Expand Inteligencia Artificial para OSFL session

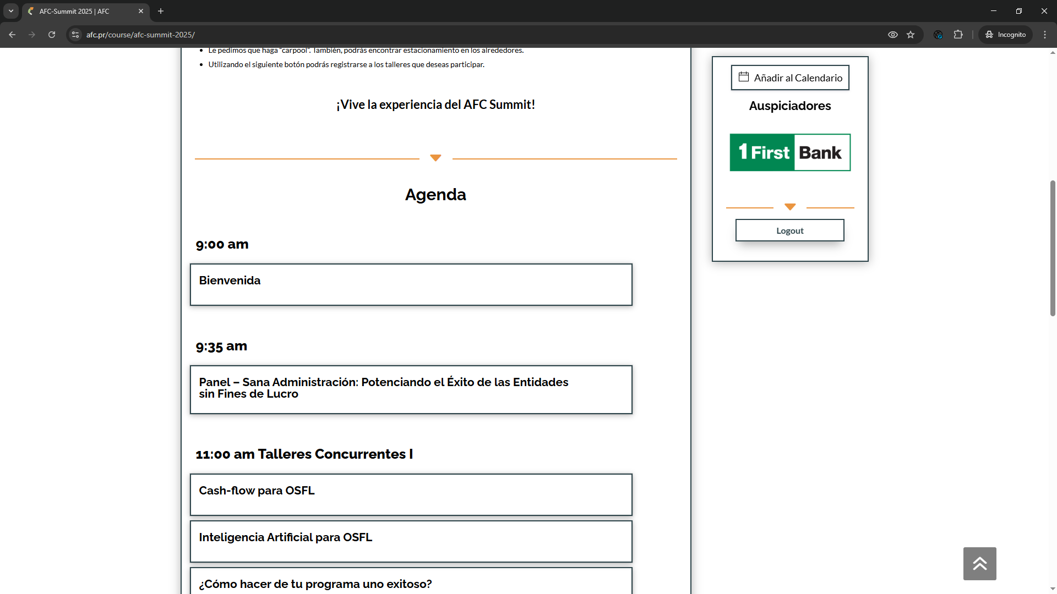coord(411,541)
